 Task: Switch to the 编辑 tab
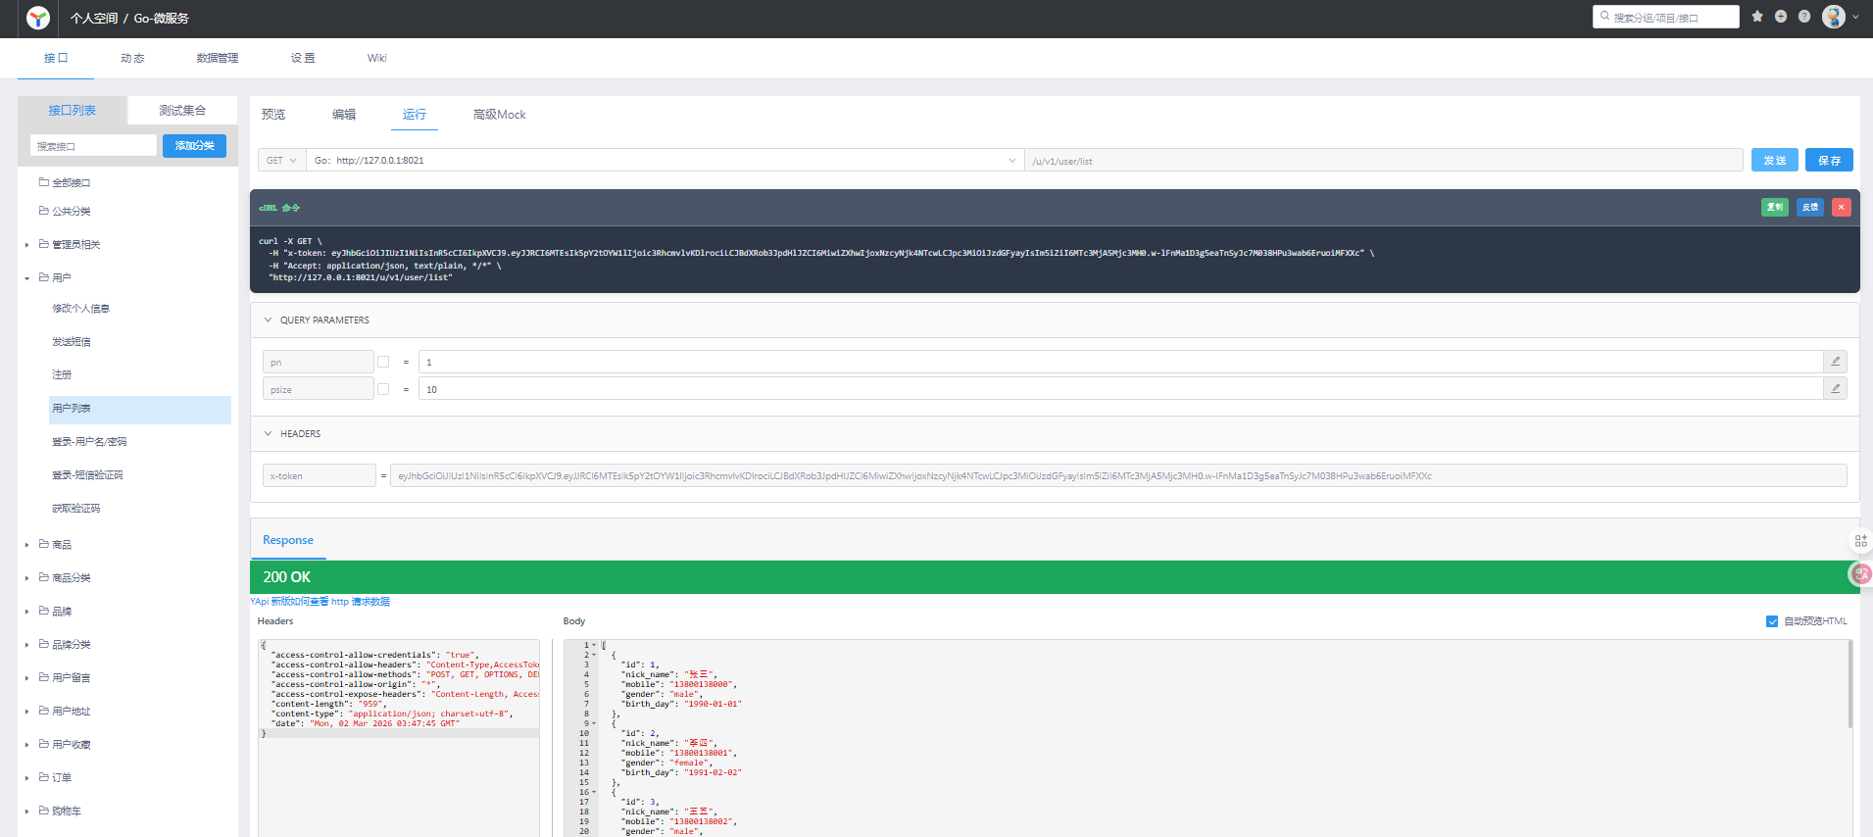pyautogui.click(x=344, y=115)
